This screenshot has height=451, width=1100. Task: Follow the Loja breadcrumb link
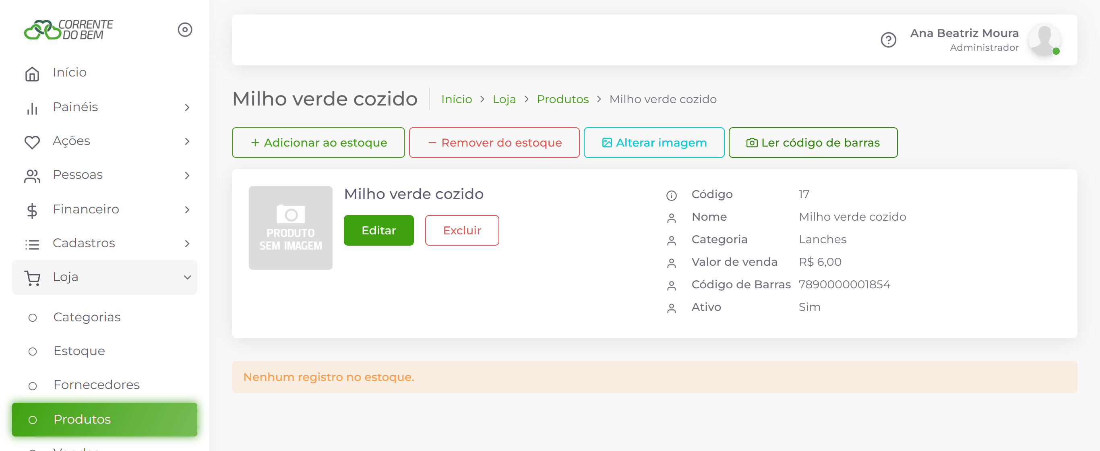[x=504, y=99]
